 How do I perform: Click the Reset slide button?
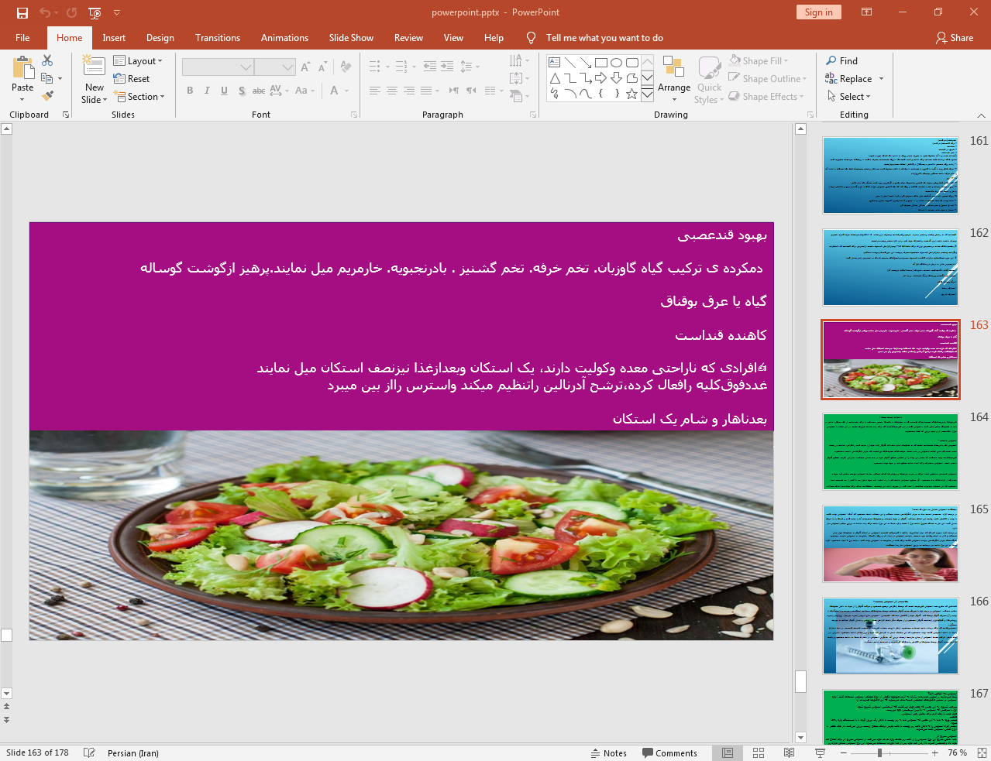[132, 78]
